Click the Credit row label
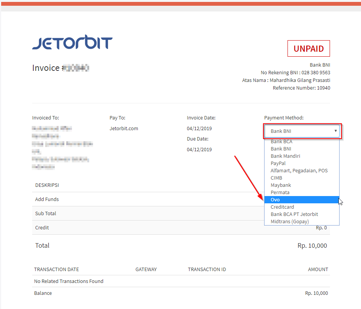 point(42,228)
